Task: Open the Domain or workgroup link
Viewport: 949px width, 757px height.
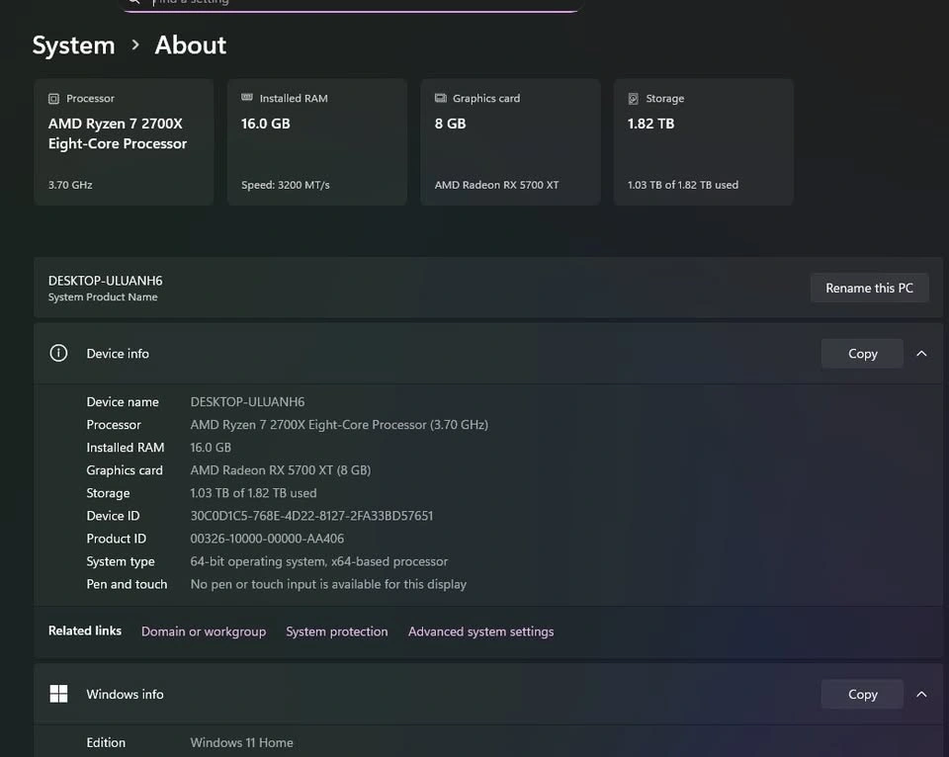Action: (x=204, y=631)
